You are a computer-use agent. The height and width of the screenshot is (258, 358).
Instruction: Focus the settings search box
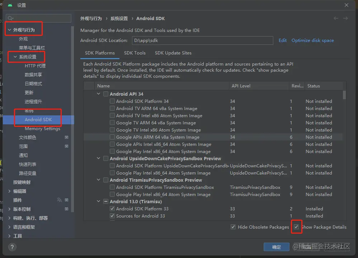pyautogui.click(x=39, y=18)
